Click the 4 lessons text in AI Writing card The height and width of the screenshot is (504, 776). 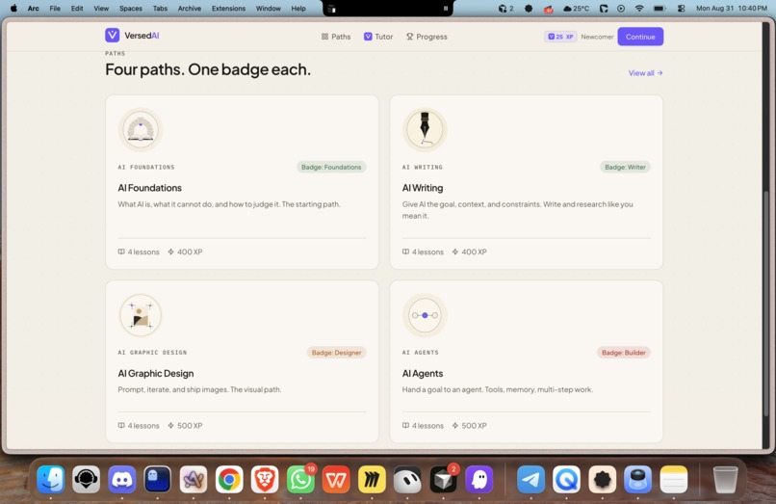tap(427, 252)
